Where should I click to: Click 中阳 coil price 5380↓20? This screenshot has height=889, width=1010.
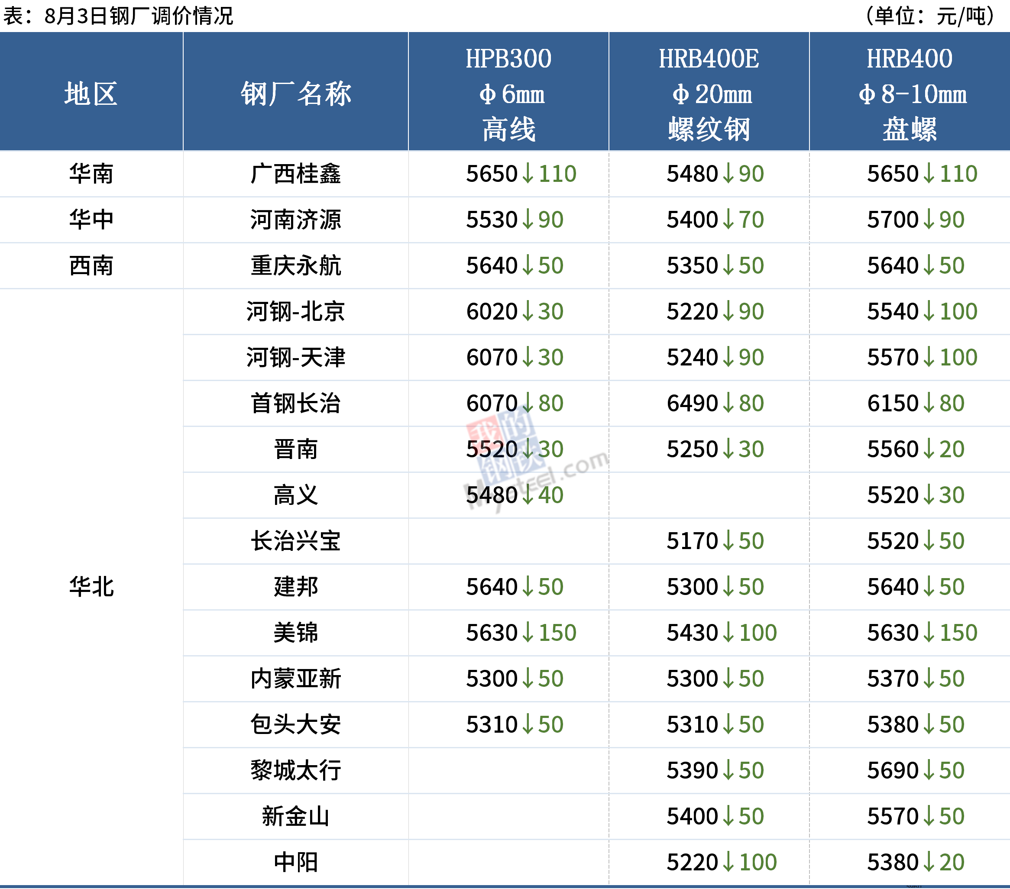916,862
